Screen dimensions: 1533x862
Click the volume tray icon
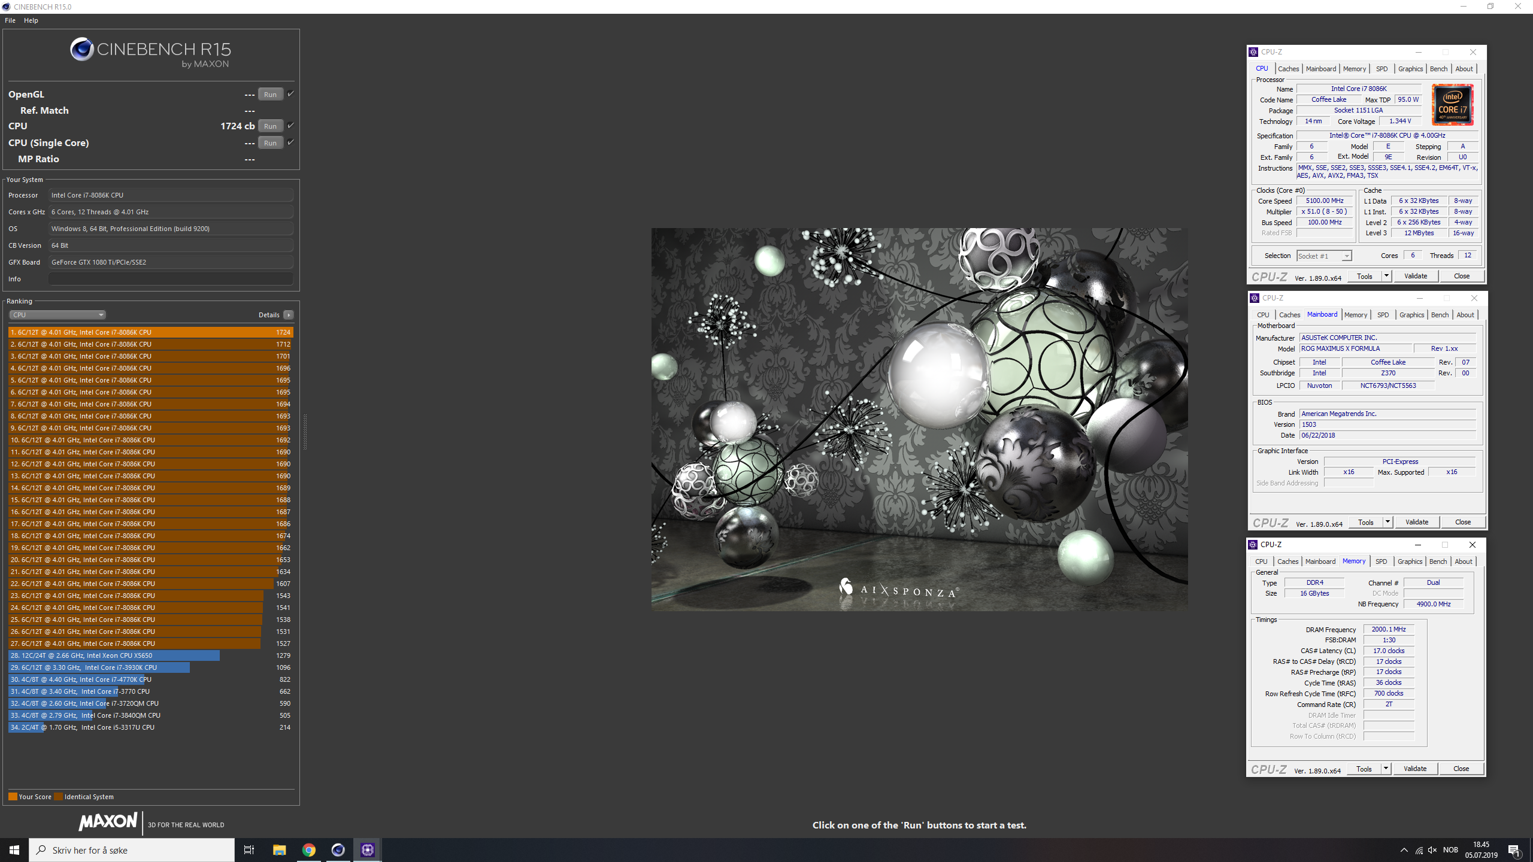point(1432,850)
